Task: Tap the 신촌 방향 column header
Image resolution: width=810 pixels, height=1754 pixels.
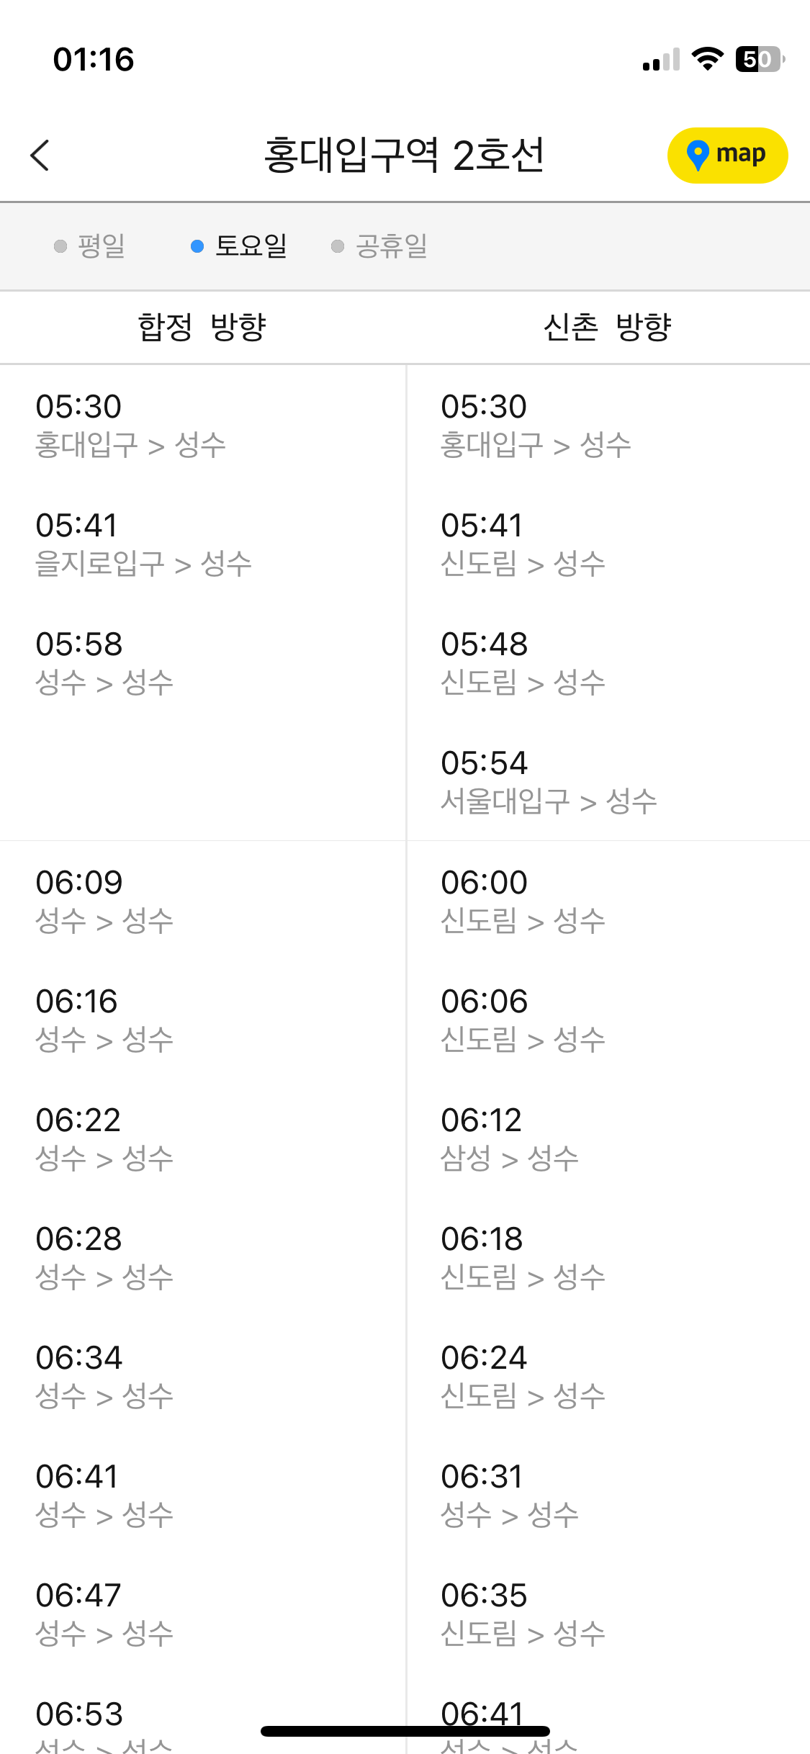Action: (608, 327)
